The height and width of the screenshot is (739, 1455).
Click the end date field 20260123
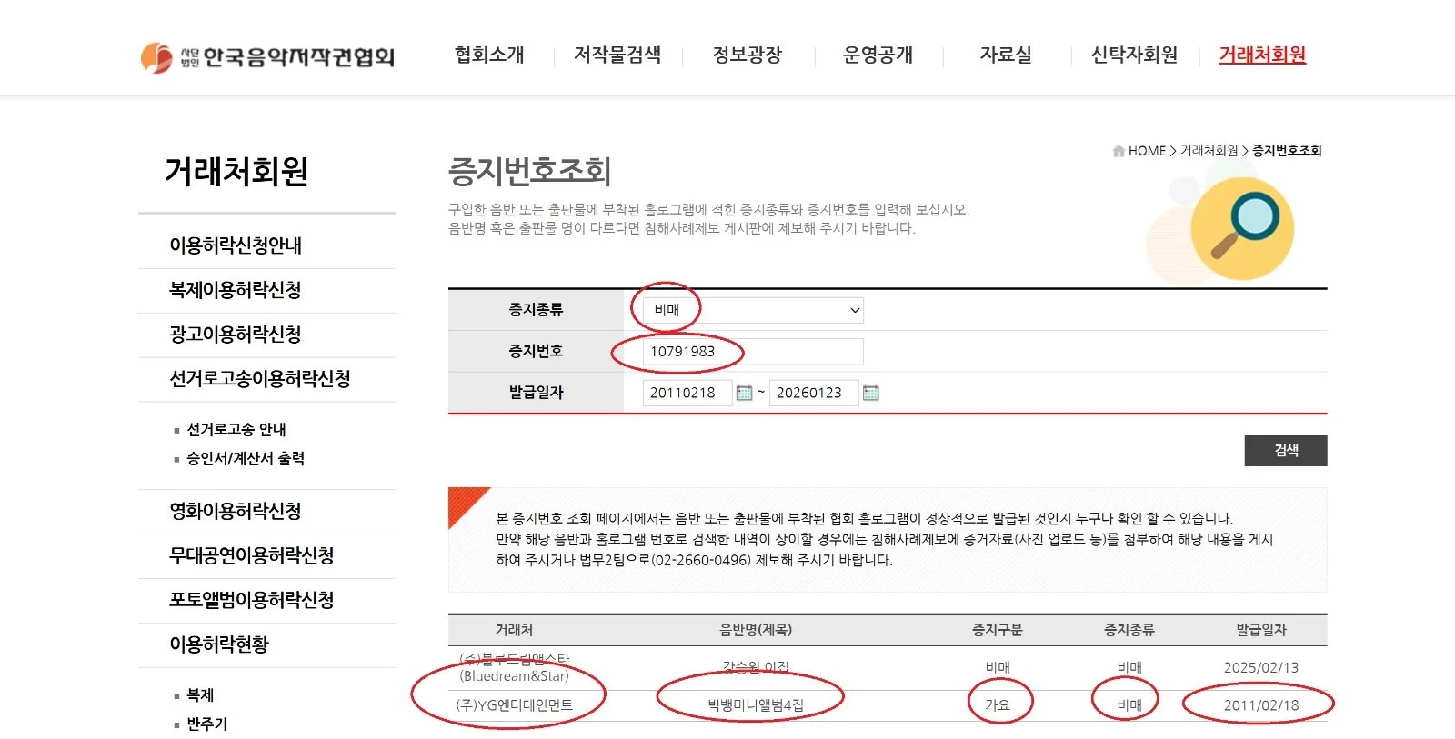pos(813,393)
